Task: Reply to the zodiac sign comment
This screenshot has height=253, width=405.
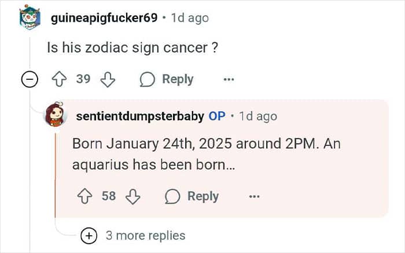Action: click(x=167, y=79)
